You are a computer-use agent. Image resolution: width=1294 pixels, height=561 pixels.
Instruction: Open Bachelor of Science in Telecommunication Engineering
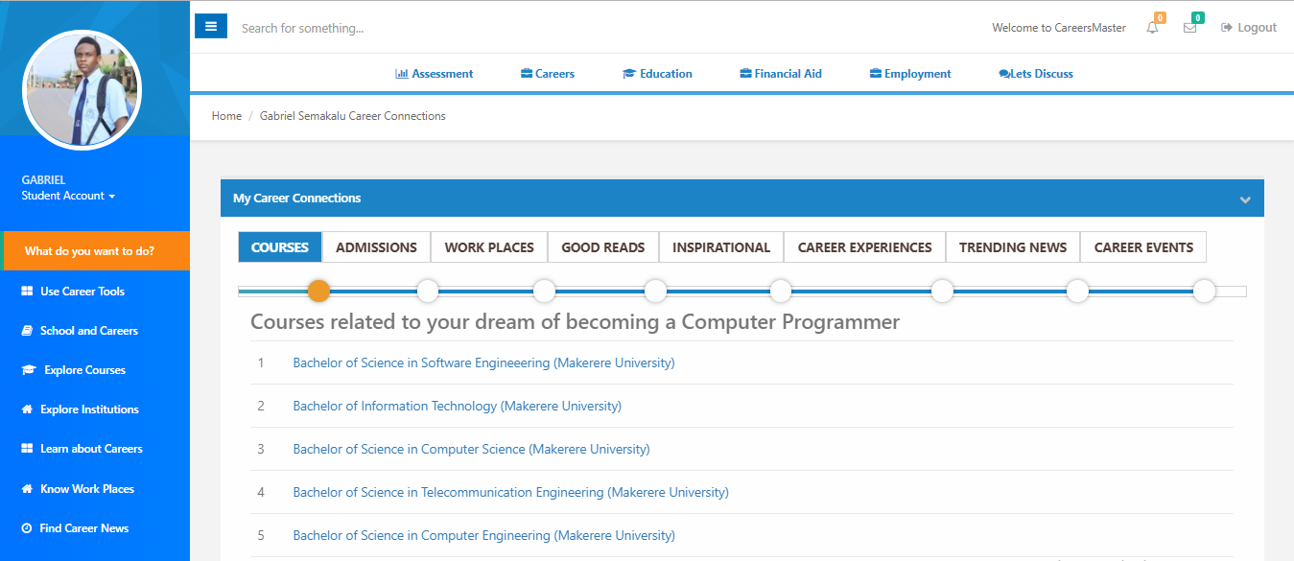point(510,492)
